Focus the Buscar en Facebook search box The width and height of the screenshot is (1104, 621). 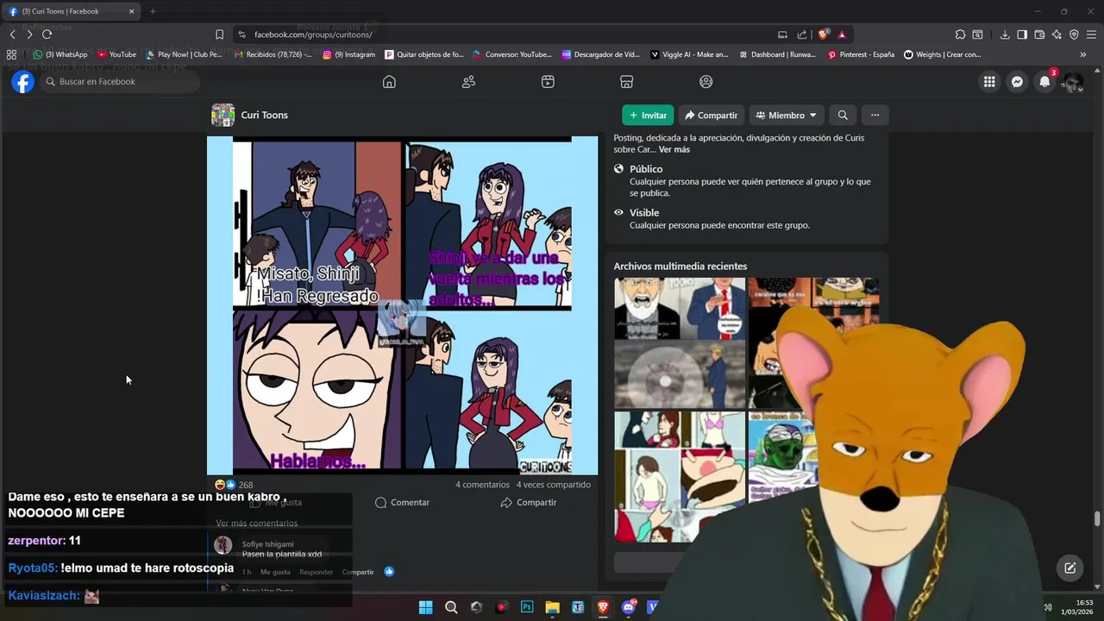click(121, 82)
